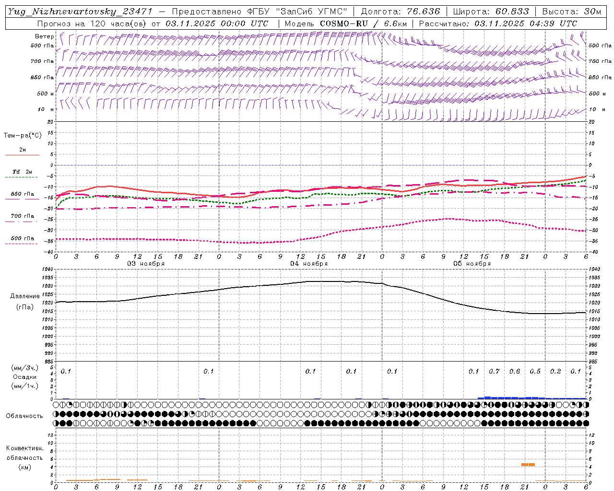Click the 04 ноября date label
The width and height of the screenshot is (614, 491).
click(x=309, y=264)
